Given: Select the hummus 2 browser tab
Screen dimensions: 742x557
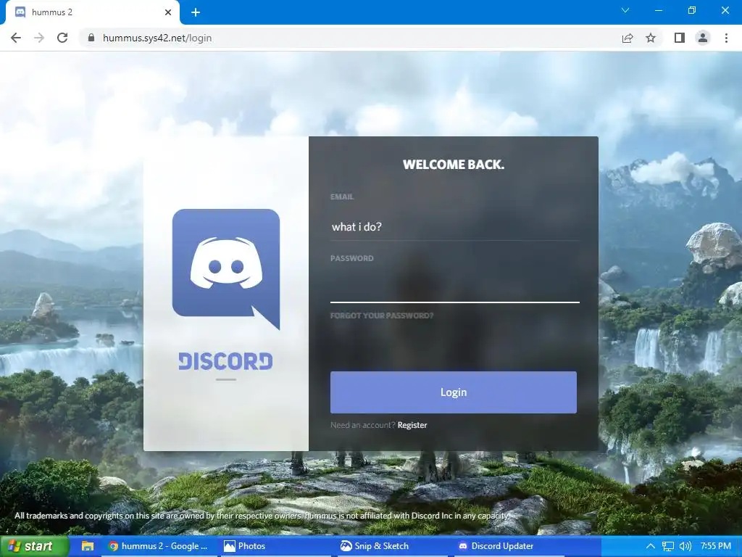Looking at the screenshot, I should (x=92, y=12).
